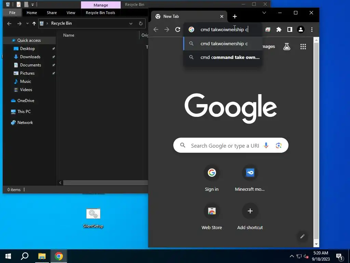This screenshot has height=263, width=350.
Task: Go forward in Chrome
Action: click(167, 29)
